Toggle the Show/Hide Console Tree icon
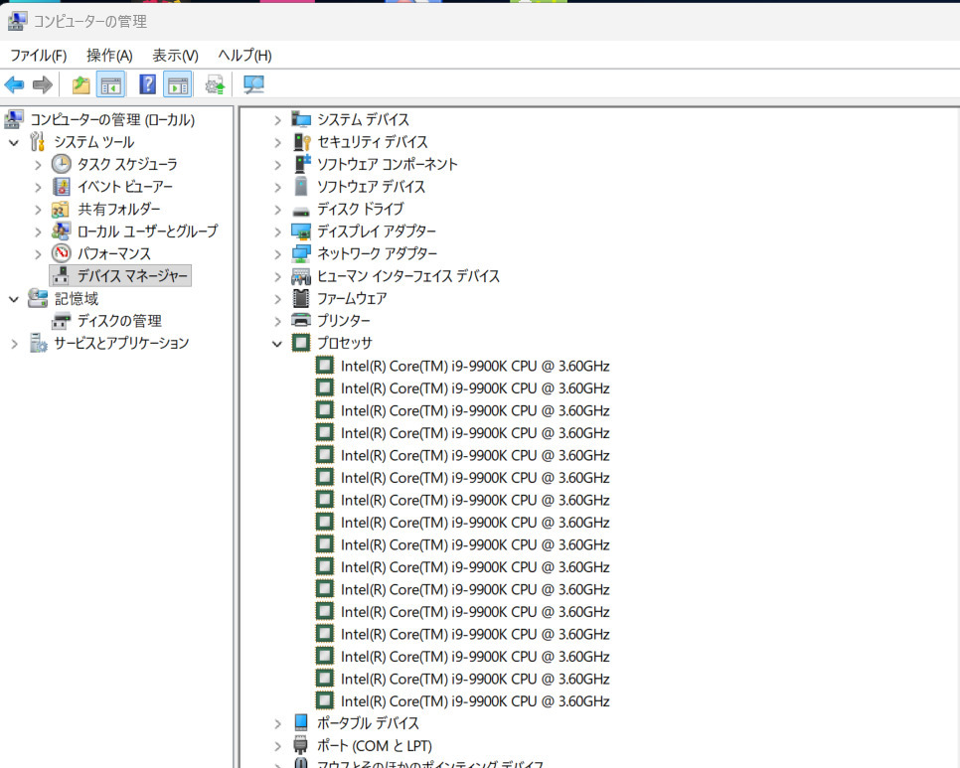Screen dimensions: 960x768 click(x=110, y=85)
